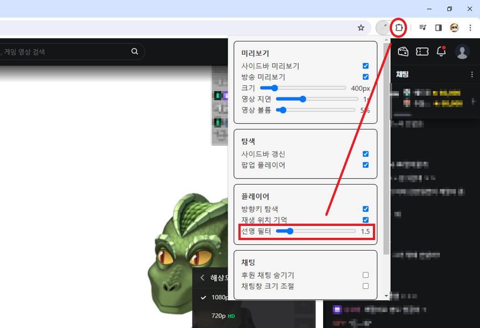Click the 플레이어 section heading

coord(255,196)
